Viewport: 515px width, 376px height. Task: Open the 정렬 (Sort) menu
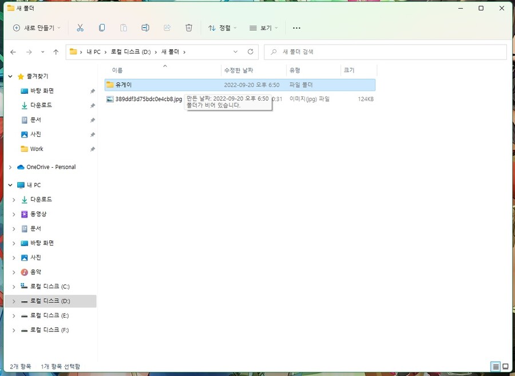tap(223, 27)
